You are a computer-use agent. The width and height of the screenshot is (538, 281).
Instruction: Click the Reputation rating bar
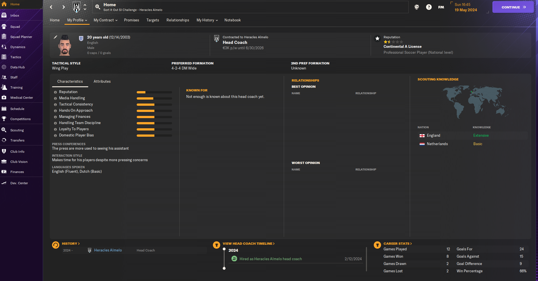pyautogui.click(x=154, y=92)
